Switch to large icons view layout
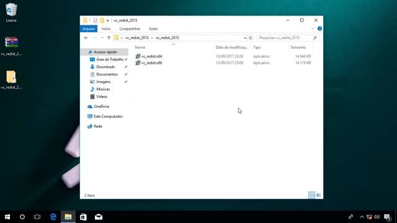This screenshot has width=397, height=223. (318, 195)
